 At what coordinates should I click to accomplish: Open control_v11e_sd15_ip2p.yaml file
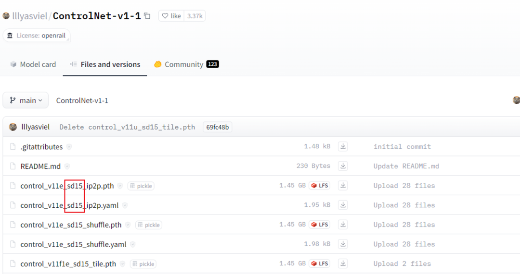tap(69, 205)
